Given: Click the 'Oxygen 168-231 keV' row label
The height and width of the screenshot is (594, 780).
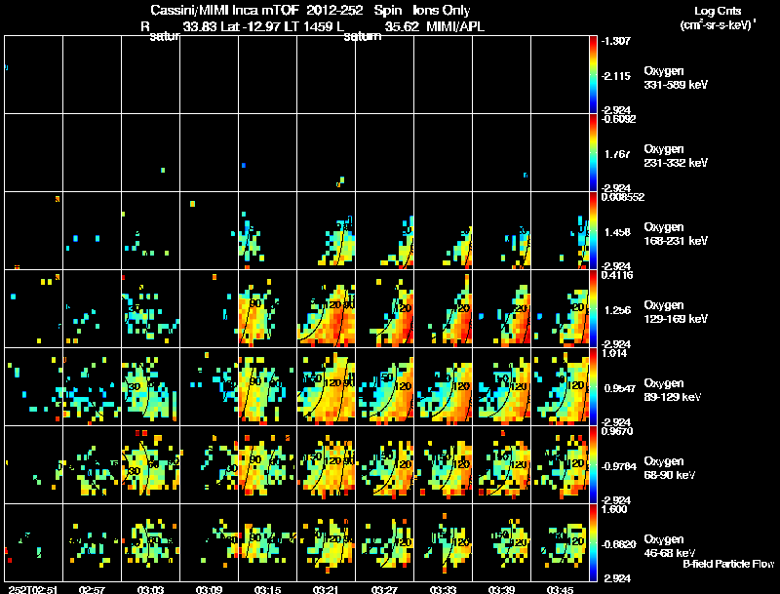Looking at the screenshot, I should click(676, 234).
